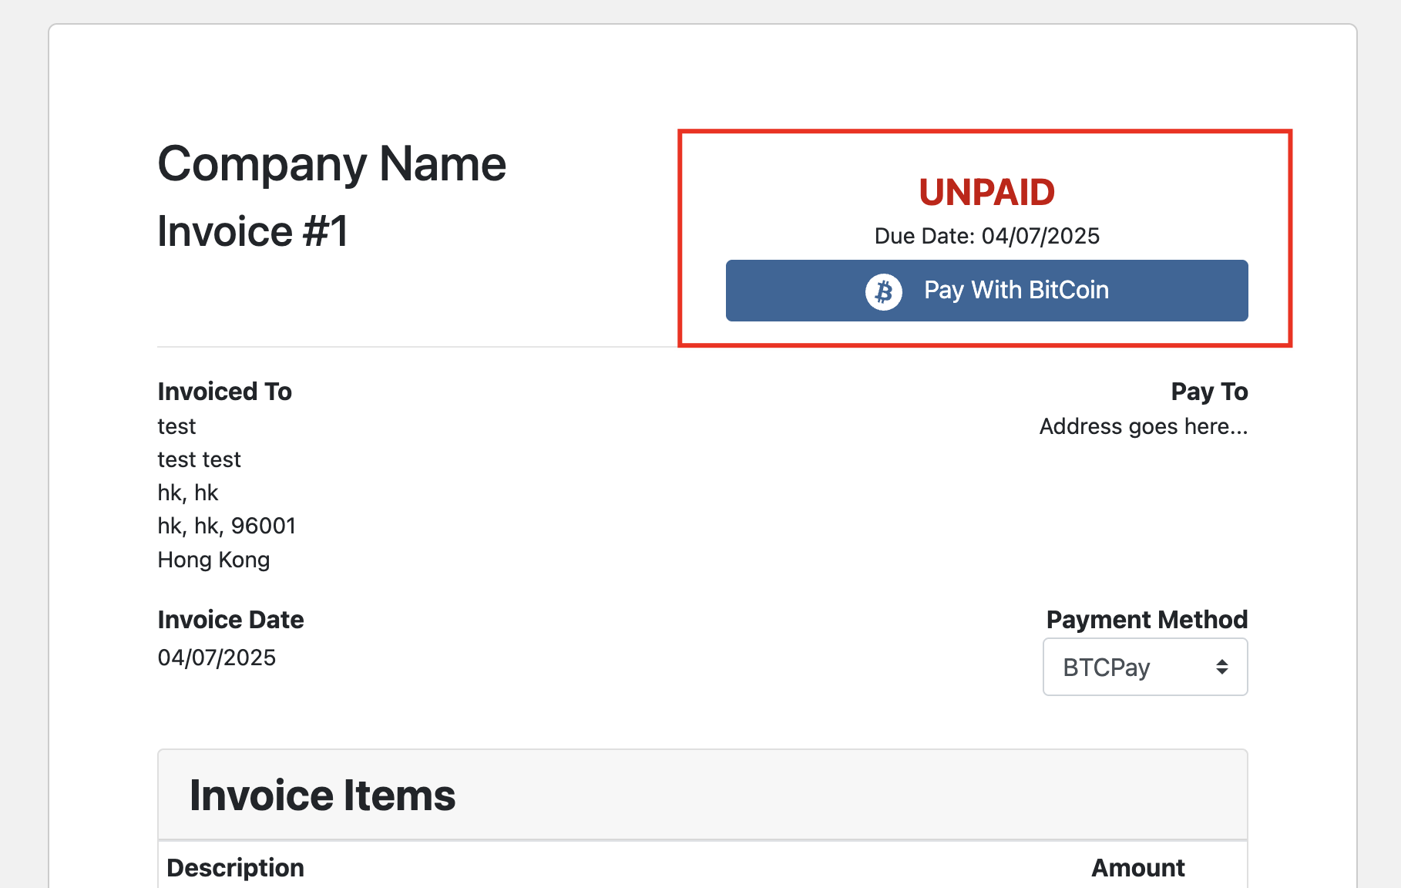
Task: Click the Invoice #1 title
Action: point(255,230)
